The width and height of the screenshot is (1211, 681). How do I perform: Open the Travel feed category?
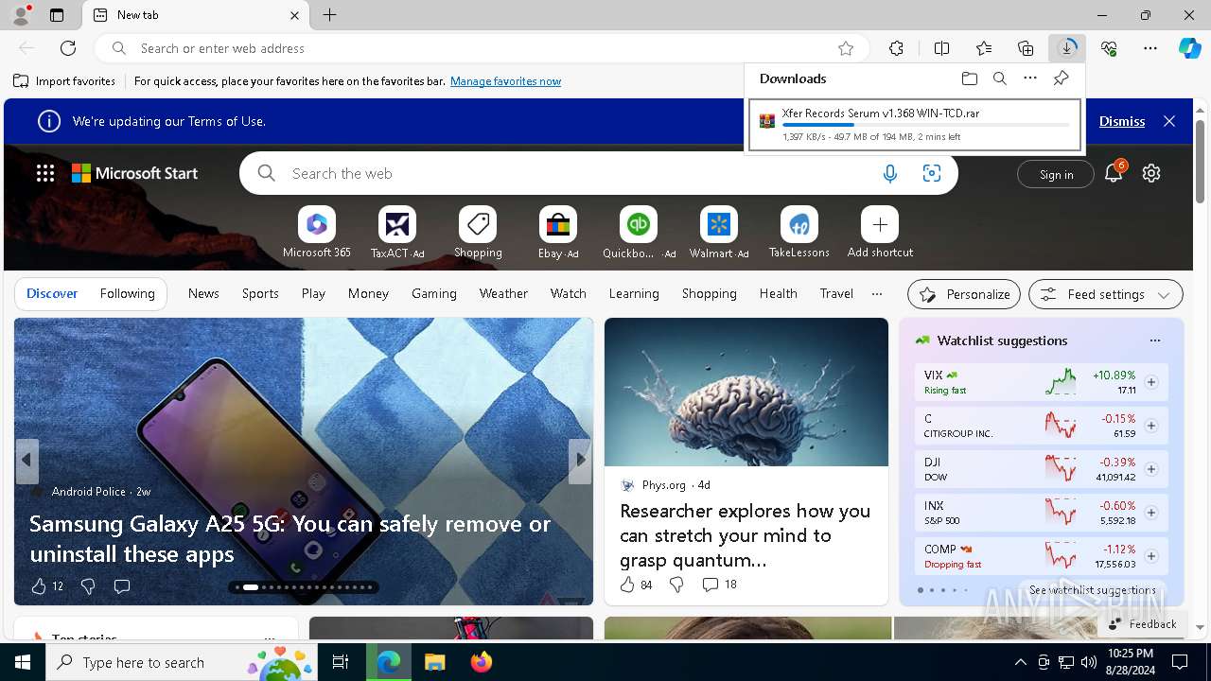pyautogui.click(x=836, y=293)
